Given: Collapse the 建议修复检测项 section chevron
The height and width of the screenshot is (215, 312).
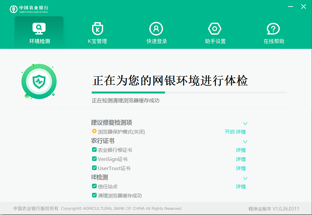Looking at the screenshot, I should (x=245, y=123).
